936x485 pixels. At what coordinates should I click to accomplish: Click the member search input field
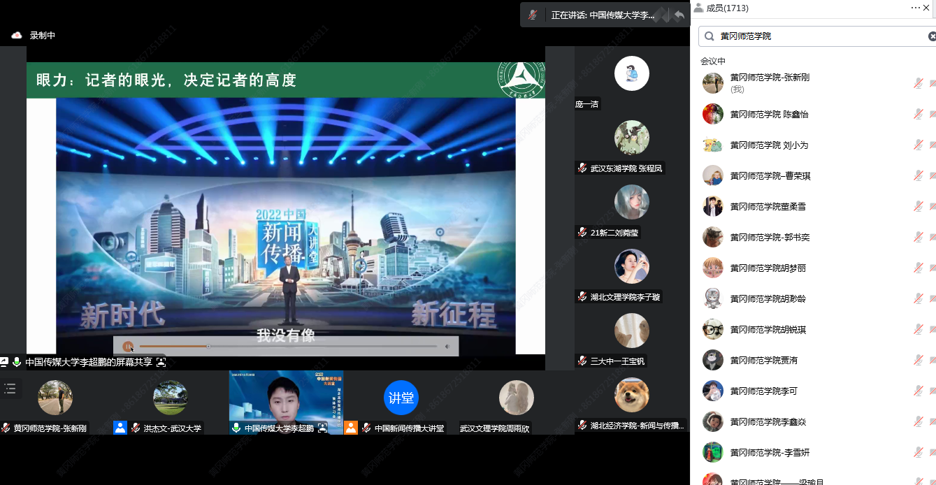pyautogui.click(x=818, y=36)
